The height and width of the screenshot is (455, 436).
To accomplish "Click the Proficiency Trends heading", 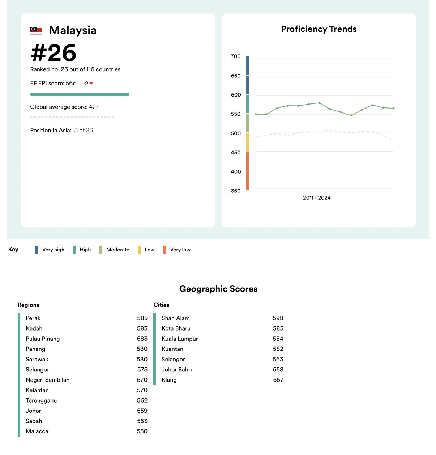I will pos(319,29).
